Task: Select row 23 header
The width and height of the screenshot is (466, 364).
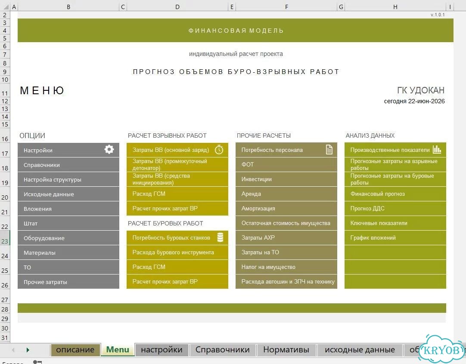Action: (x=5, y=241)
